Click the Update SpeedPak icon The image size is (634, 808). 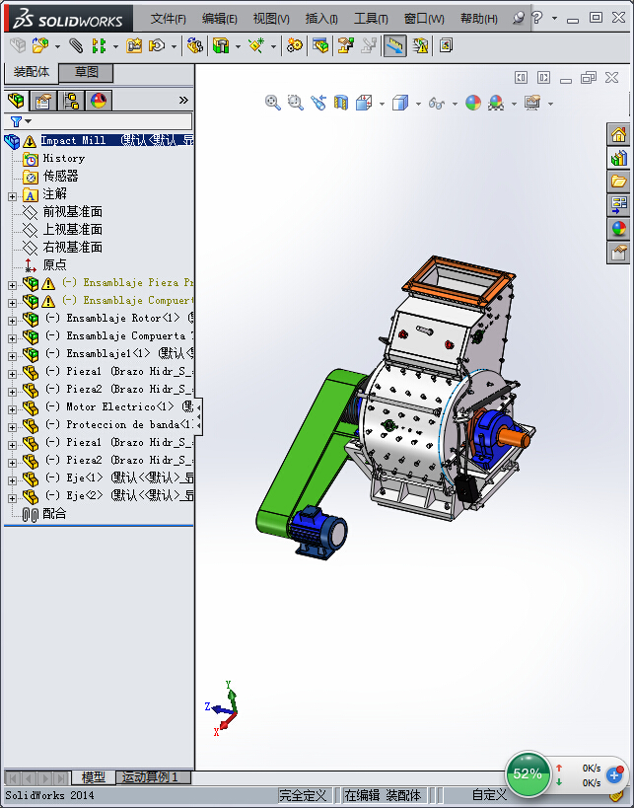420,45
